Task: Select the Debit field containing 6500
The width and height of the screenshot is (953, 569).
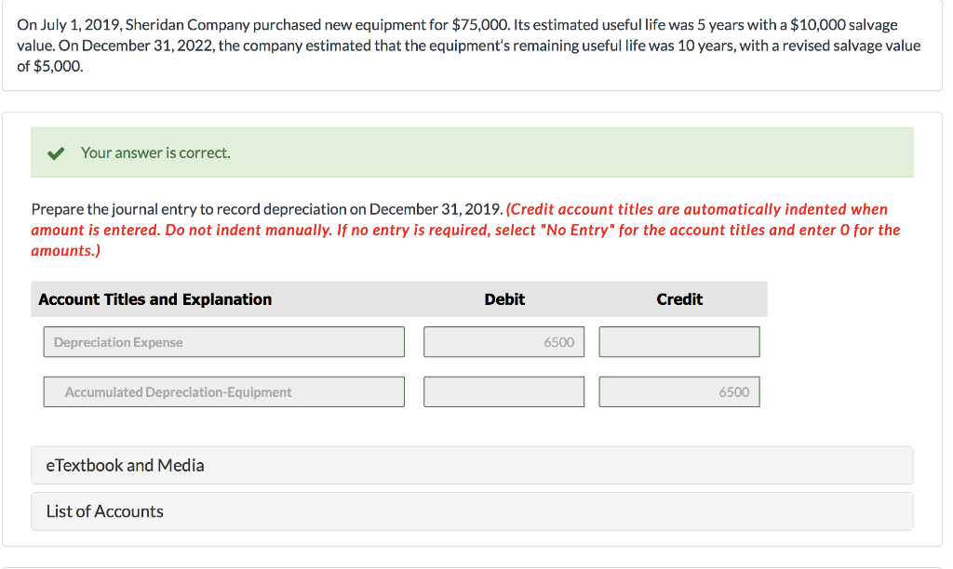Action: pos(503,341)
